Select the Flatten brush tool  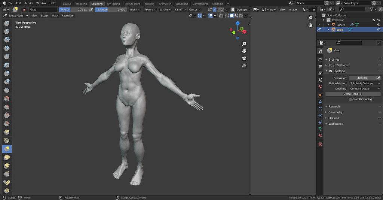point(7,107)
